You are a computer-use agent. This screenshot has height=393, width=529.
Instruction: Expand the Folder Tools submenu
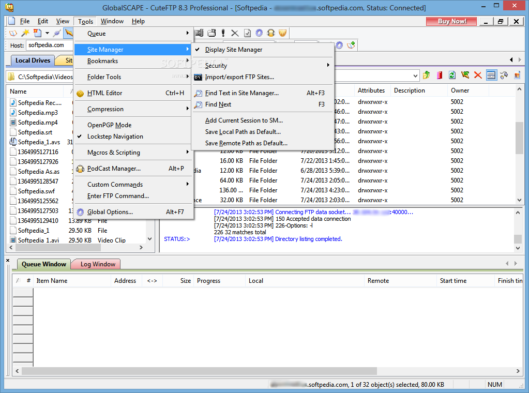tap(133, 77)
